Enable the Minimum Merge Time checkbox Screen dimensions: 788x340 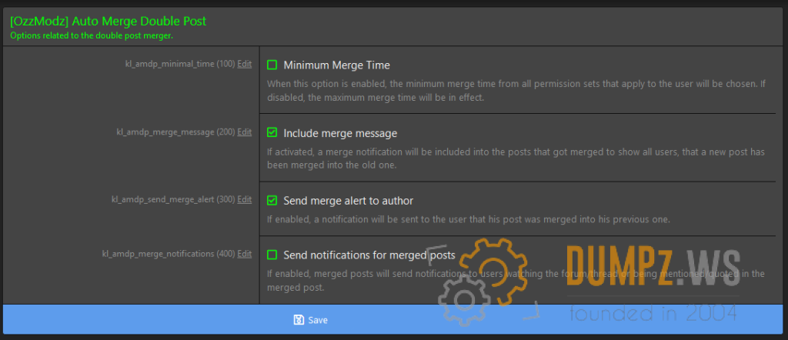tap(272, 65)
